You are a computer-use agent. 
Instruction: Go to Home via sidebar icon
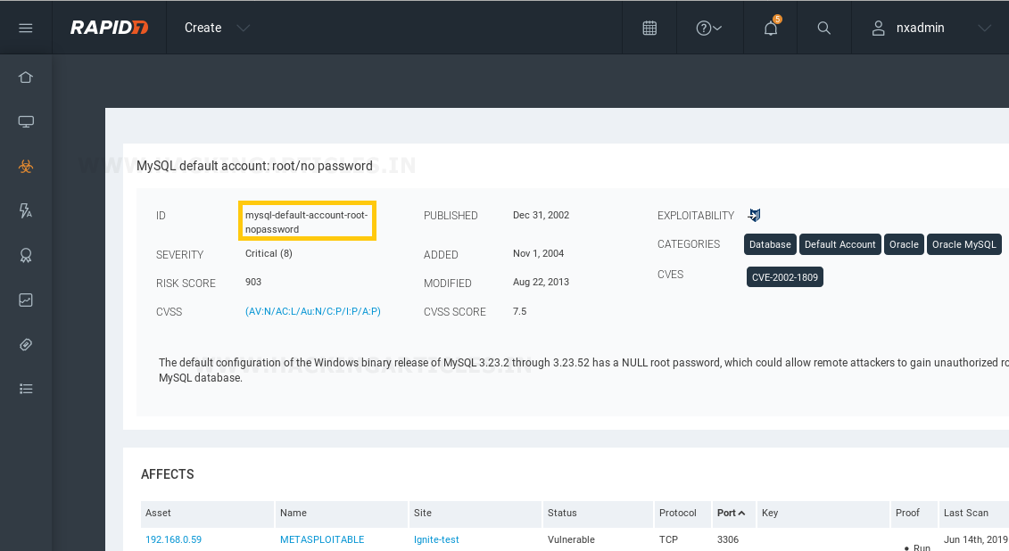[26, 78]
